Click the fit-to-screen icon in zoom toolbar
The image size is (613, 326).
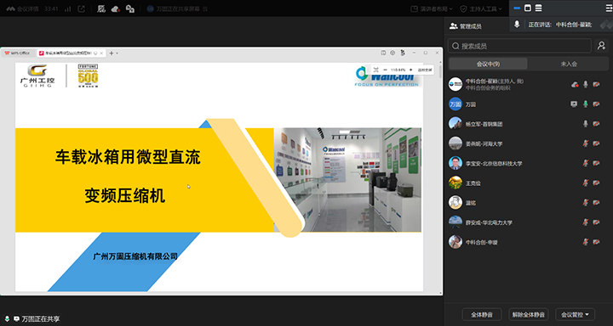[x=375, y=70]
